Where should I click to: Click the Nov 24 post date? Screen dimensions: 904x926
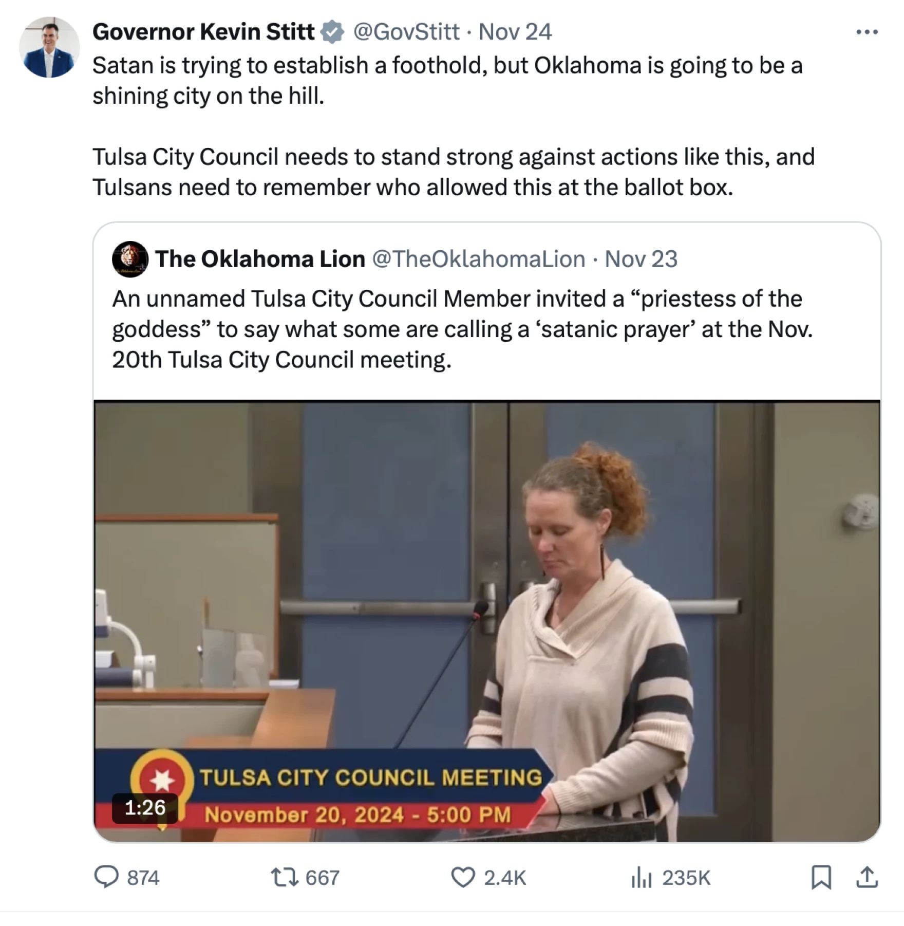515,32
